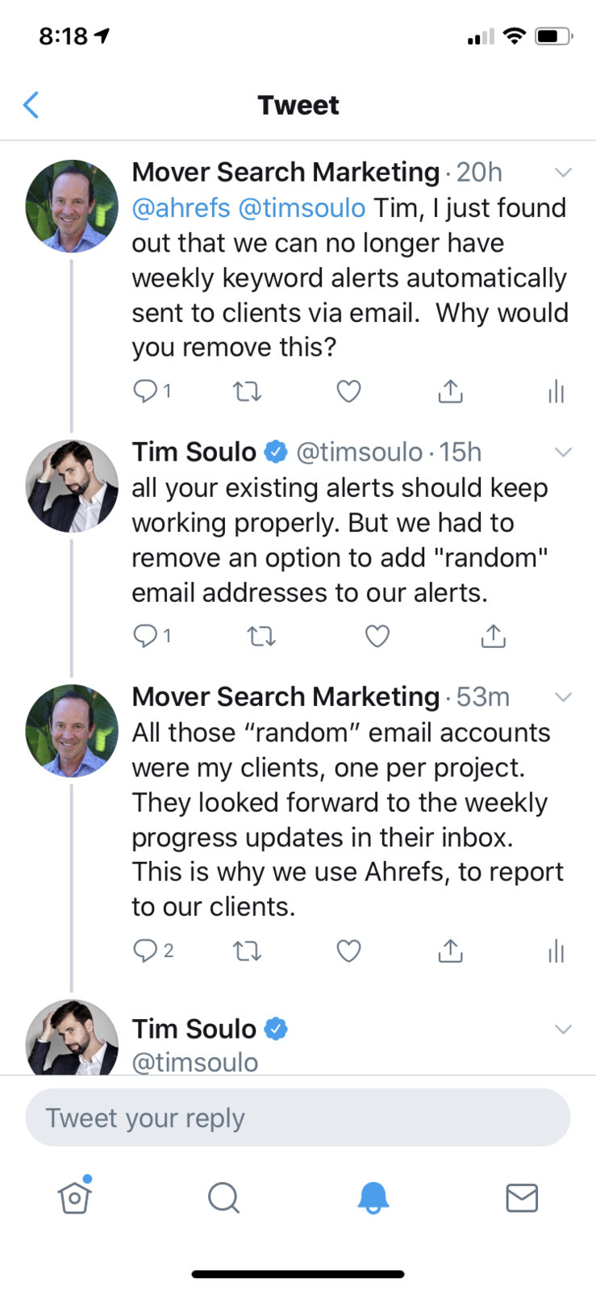
Task: Share Tim Soulo's 15h tweet
Action: [x=493, y=636]
